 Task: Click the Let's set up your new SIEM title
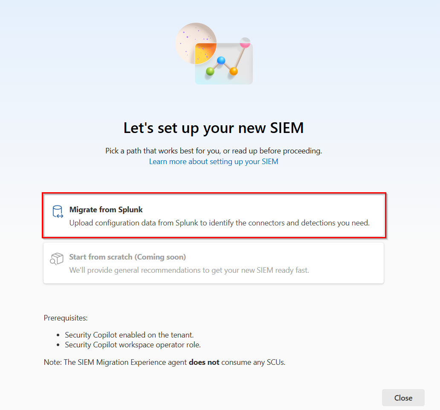[213, 127]
